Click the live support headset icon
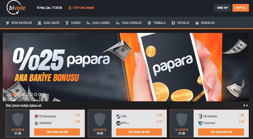The height and width of the screenshot is (139, 253). click(70, 8)
